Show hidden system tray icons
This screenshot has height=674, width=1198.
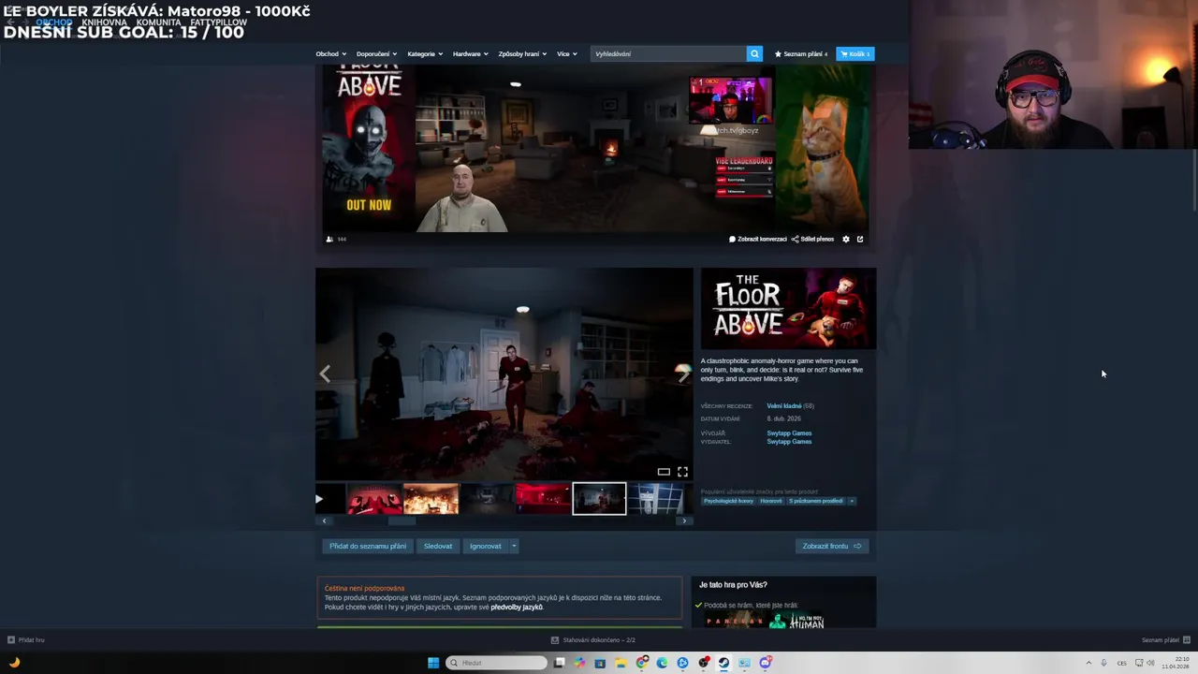1088,663
